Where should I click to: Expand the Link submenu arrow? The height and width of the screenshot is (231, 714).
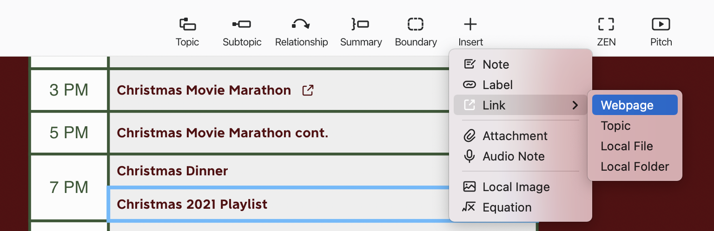pyautogui.click(x=575, y=105)
